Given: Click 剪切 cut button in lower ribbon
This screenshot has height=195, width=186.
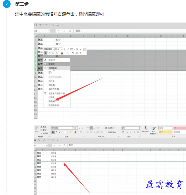Looking at the screenshot, I should [x=43, y=127].
